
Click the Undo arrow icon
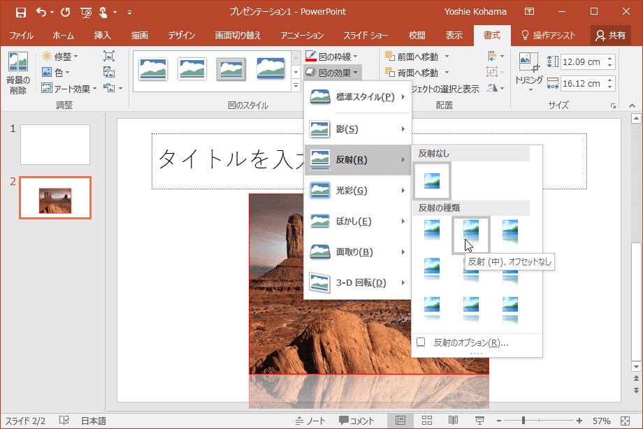(41, 12)
